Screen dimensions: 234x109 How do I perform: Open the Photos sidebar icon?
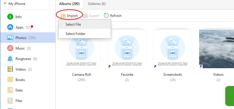click(10, 38)
